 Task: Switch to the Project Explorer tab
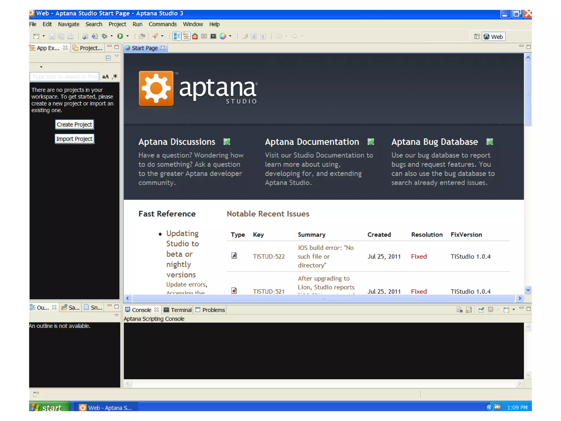[88, 48]
